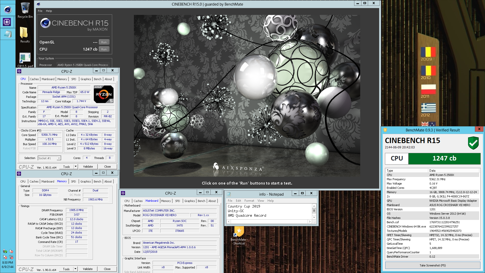Expand Tools dropdown arrow in CPU-Z Memory window
The width and height of the screenshot is (485, 273).
[x=75, y=269]
